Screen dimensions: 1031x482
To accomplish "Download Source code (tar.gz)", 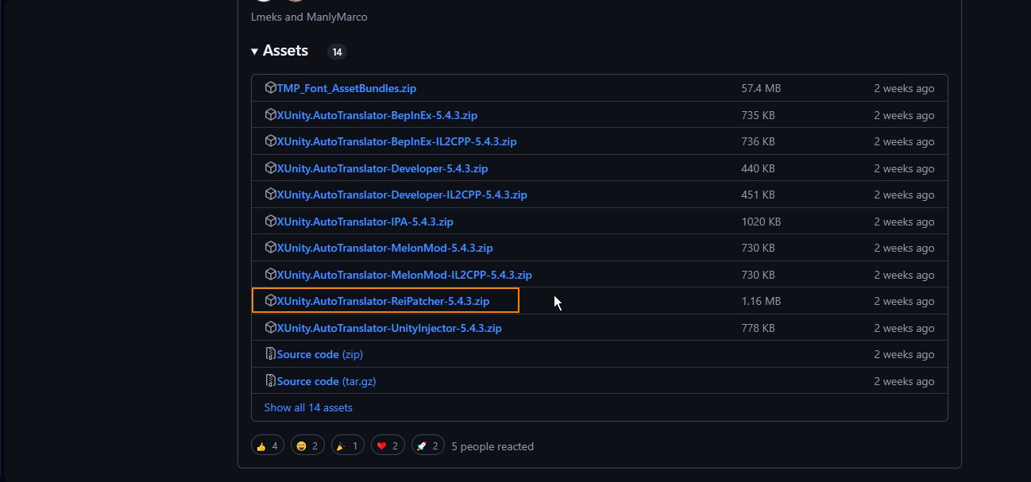I will coord(326,381).
